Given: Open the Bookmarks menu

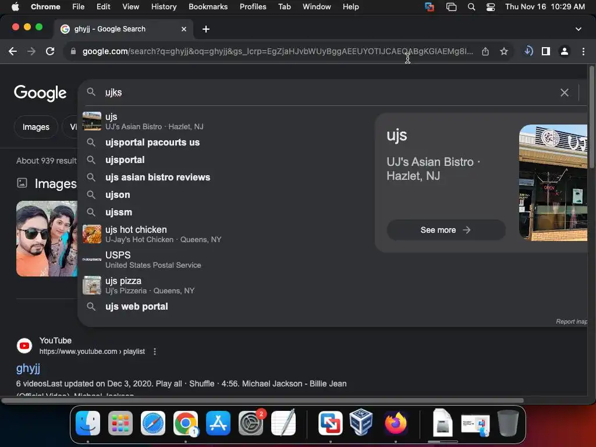Looking at the screenshot, I should pos(208,6).
